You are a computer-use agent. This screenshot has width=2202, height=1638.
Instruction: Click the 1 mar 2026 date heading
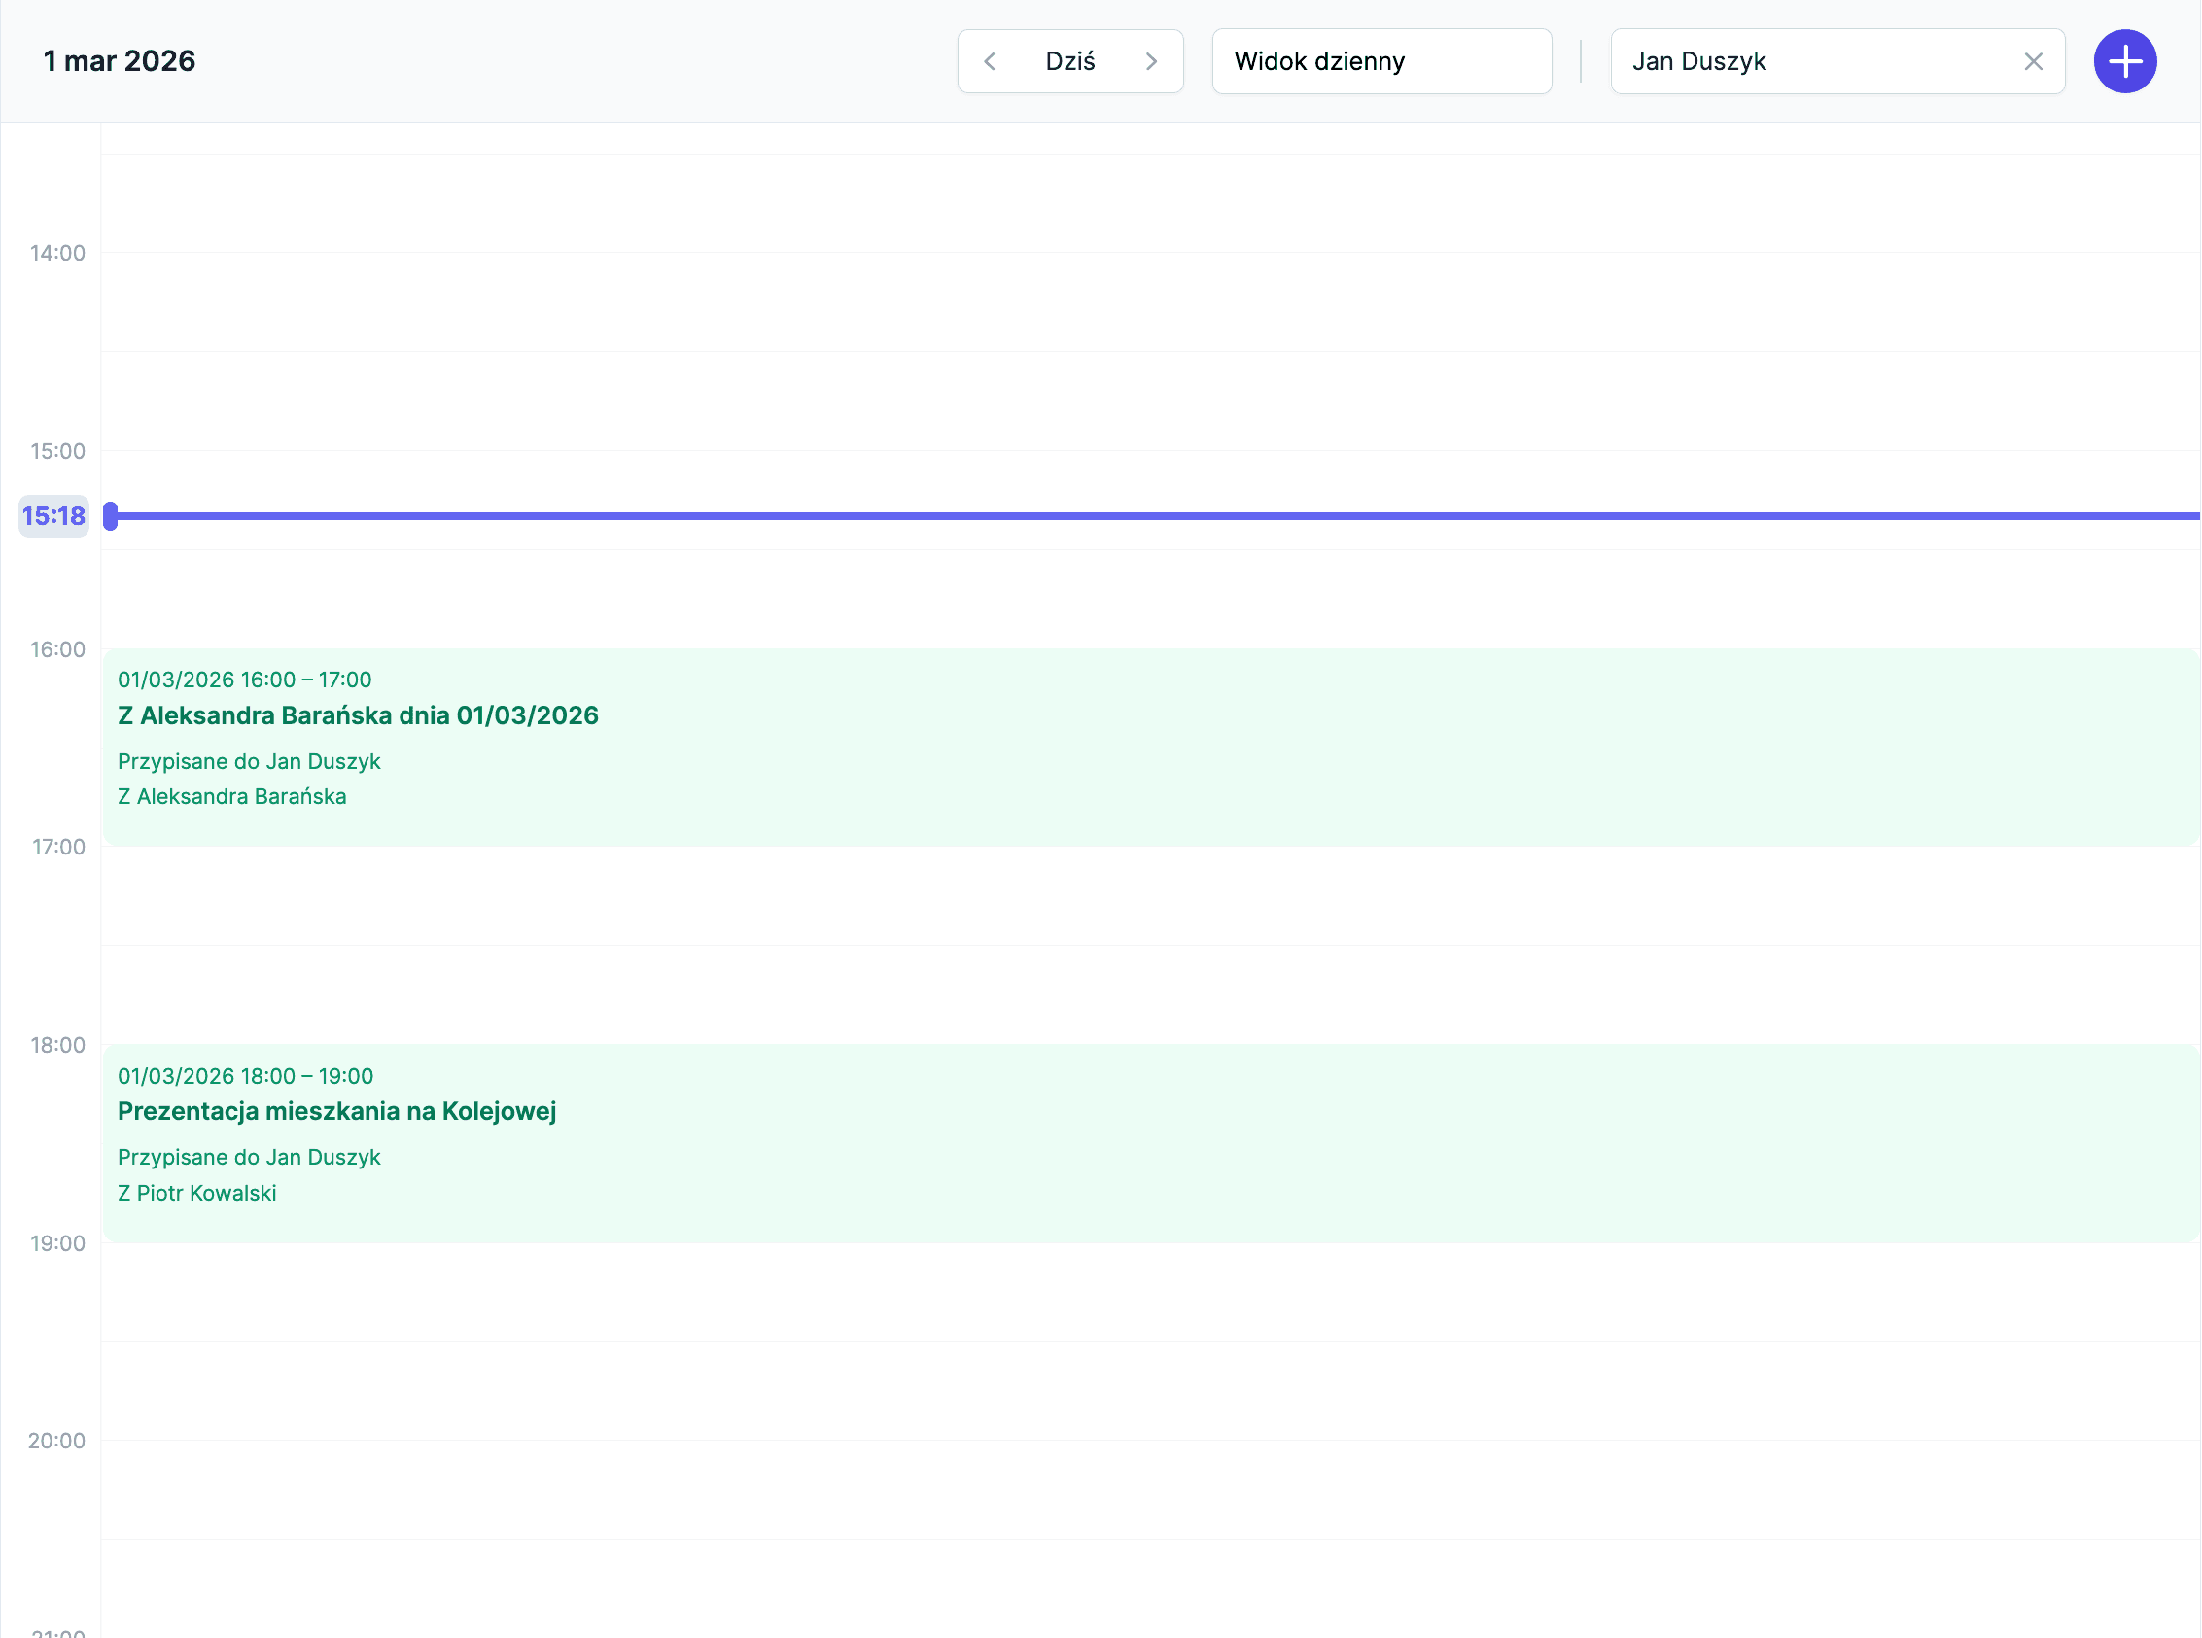[119, 61]
